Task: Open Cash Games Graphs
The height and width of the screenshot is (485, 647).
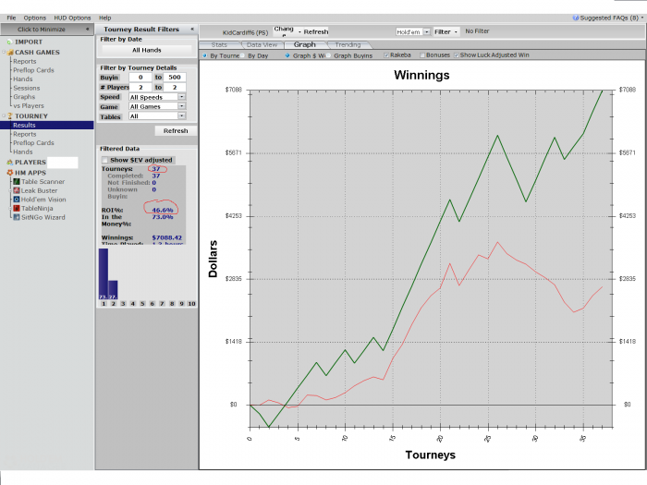Action: pyautogui.click(x=24, y=97)
